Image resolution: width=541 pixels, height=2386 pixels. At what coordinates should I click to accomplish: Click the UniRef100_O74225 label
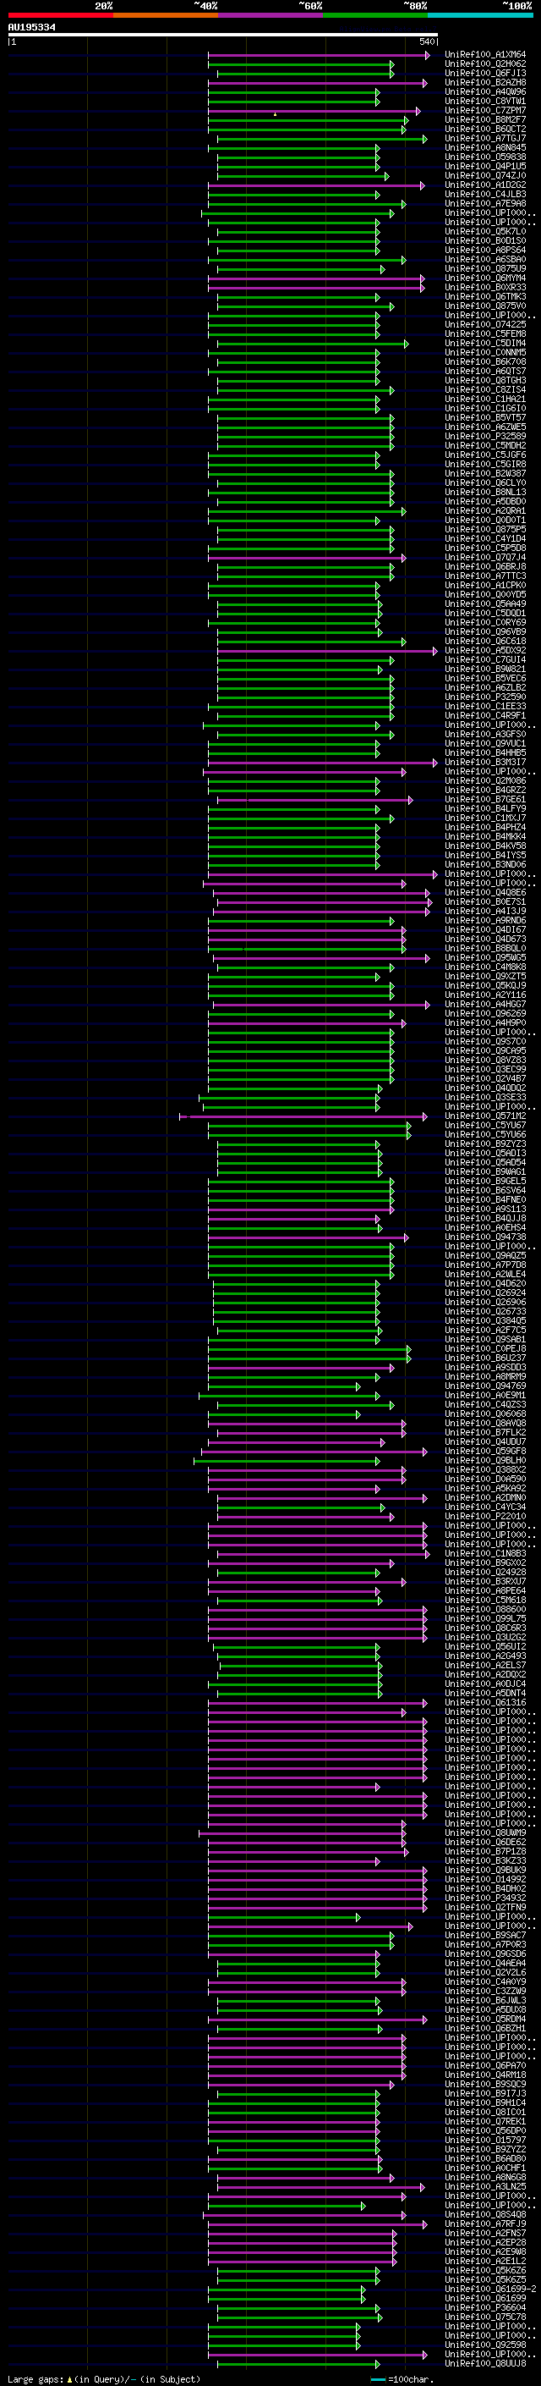(x=485, y=325)
